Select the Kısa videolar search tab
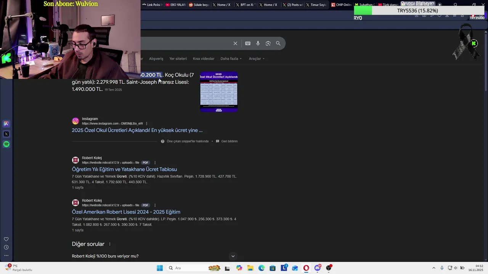488x274 pixels. (x=204, y=59)
